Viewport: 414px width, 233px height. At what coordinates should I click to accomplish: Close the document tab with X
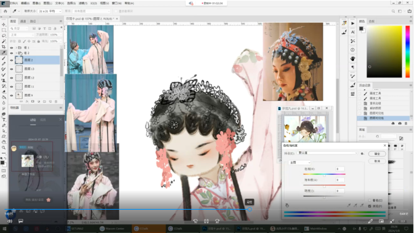[x=116, y=18]
